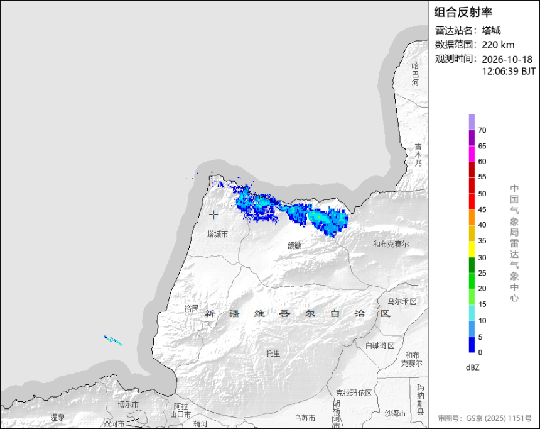Click the 审图号 GS京 (2025) 1151号 text
Screen dimensions: 540x429
pos(485,418)
